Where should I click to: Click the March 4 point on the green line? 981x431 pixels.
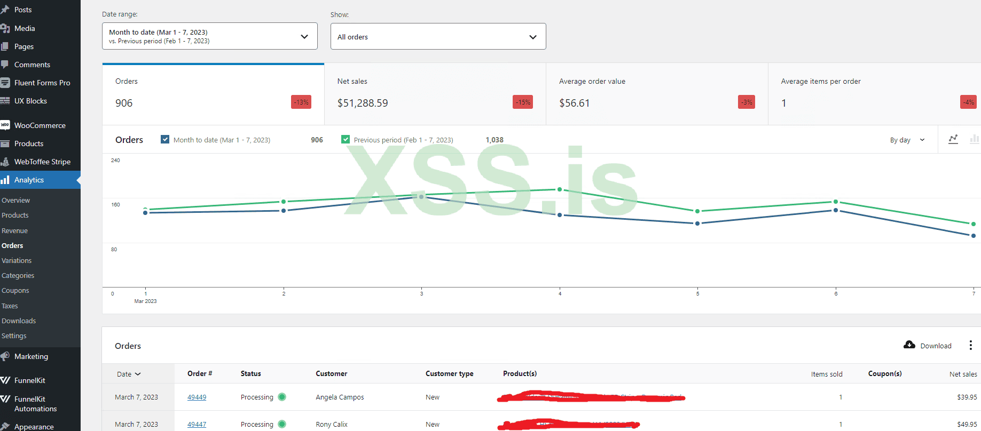pos(560,189)
